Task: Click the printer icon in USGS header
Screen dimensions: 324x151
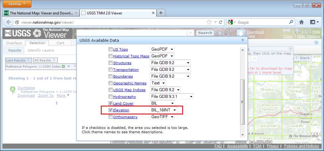Action: click(297, 31)
